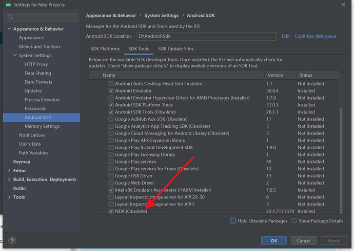This screenshot has width=354, height=251.
Task: Click the Optimize disk space link
Action: click(316, 36)
